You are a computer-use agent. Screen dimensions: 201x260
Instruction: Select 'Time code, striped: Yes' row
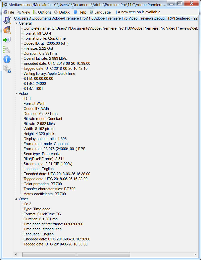point(43,229)
